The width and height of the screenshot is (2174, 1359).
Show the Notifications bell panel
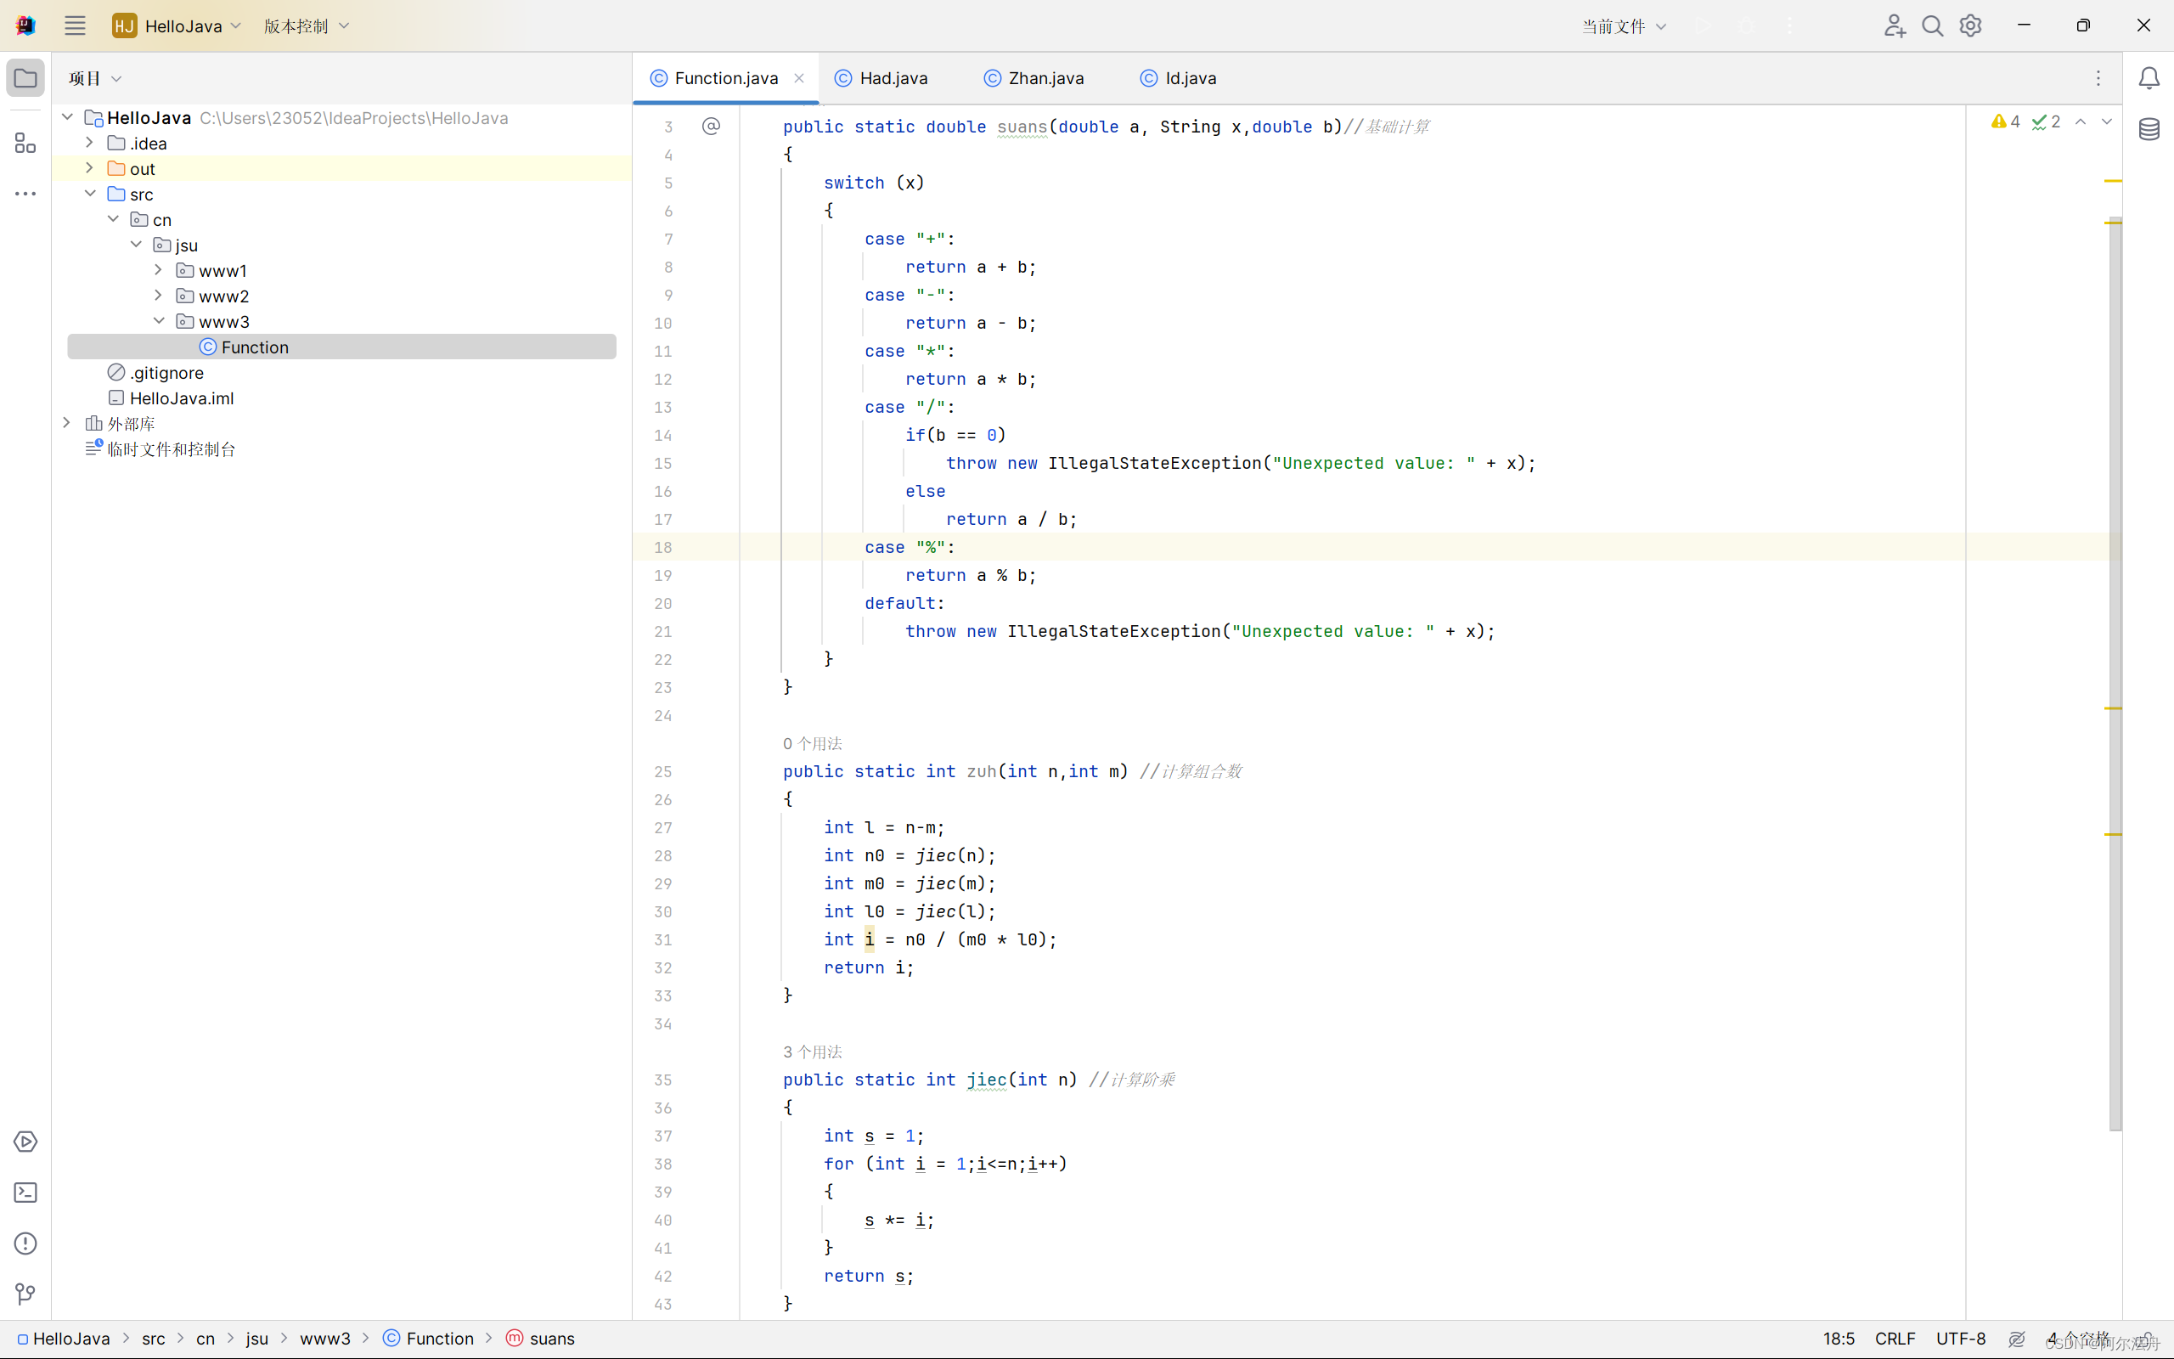pos(2148,78)
